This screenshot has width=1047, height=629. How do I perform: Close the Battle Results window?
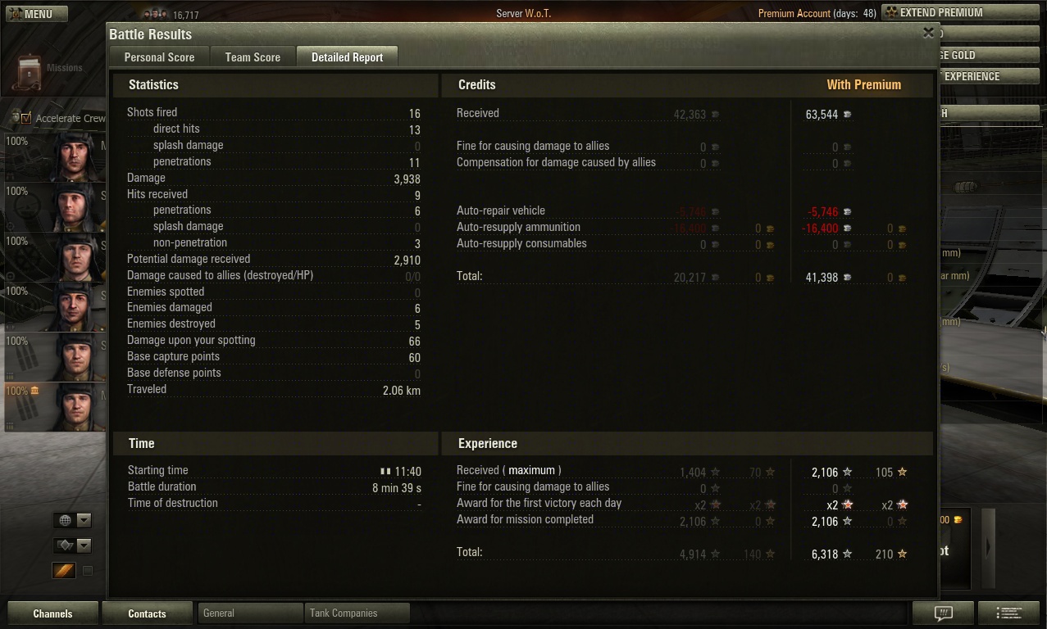[928, 33]
